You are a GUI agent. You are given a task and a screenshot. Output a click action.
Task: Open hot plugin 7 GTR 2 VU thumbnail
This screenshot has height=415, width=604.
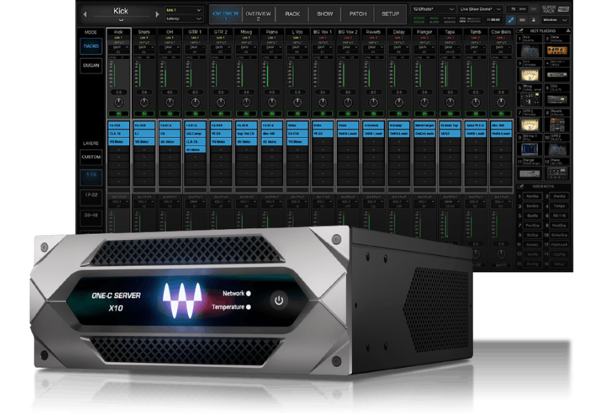tap(530, 124)
